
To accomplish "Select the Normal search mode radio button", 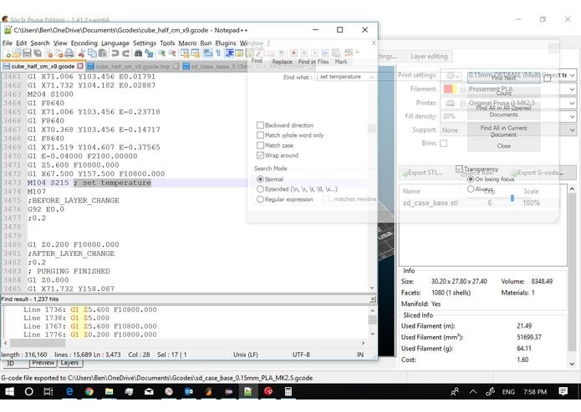I will tap(260, 178).
